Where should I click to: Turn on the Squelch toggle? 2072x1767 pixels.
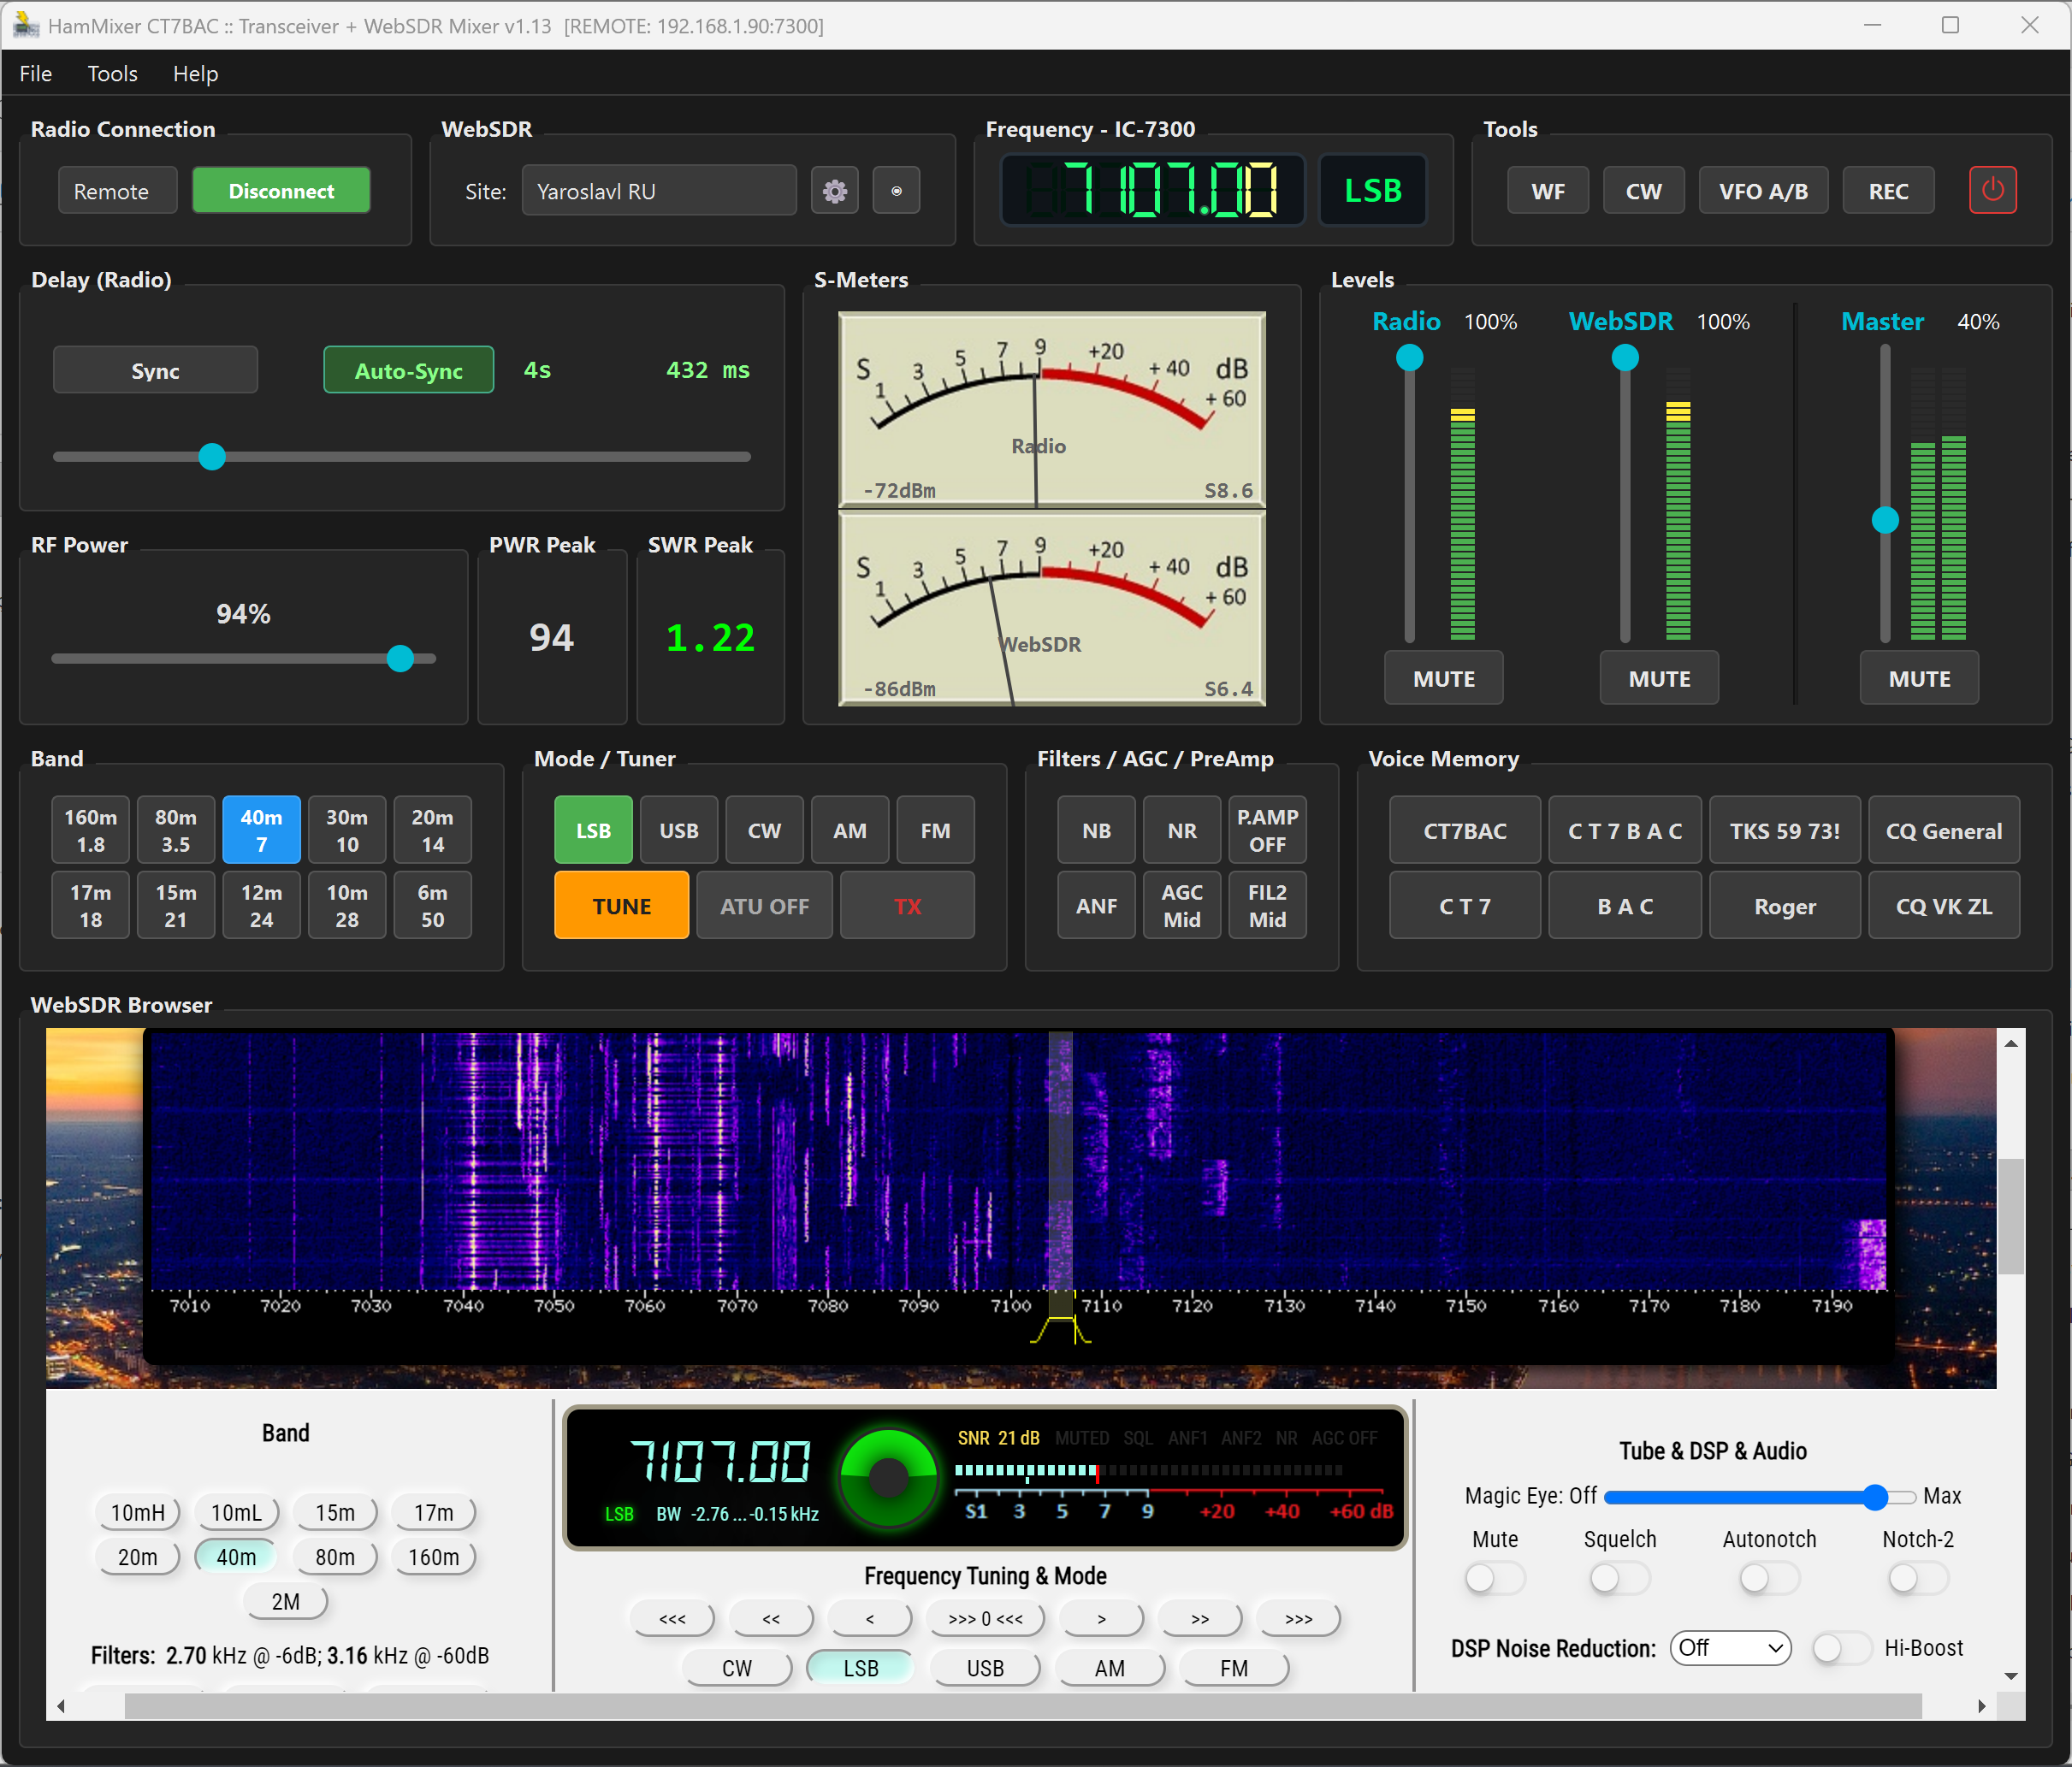click(x=1619, y=1578)
